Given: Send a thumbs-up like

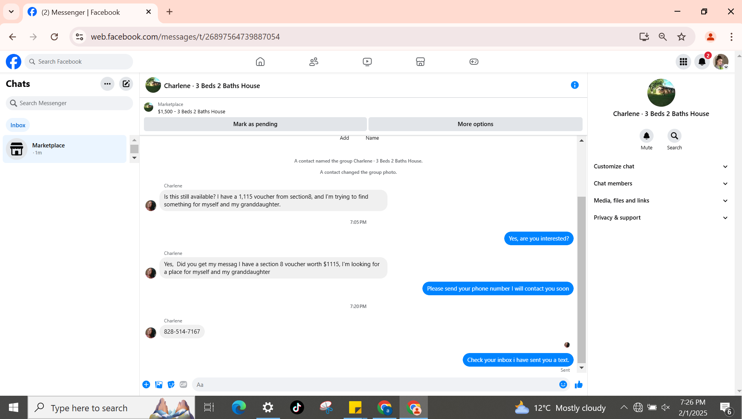Looking at the screenshot, I should (579, 384).
